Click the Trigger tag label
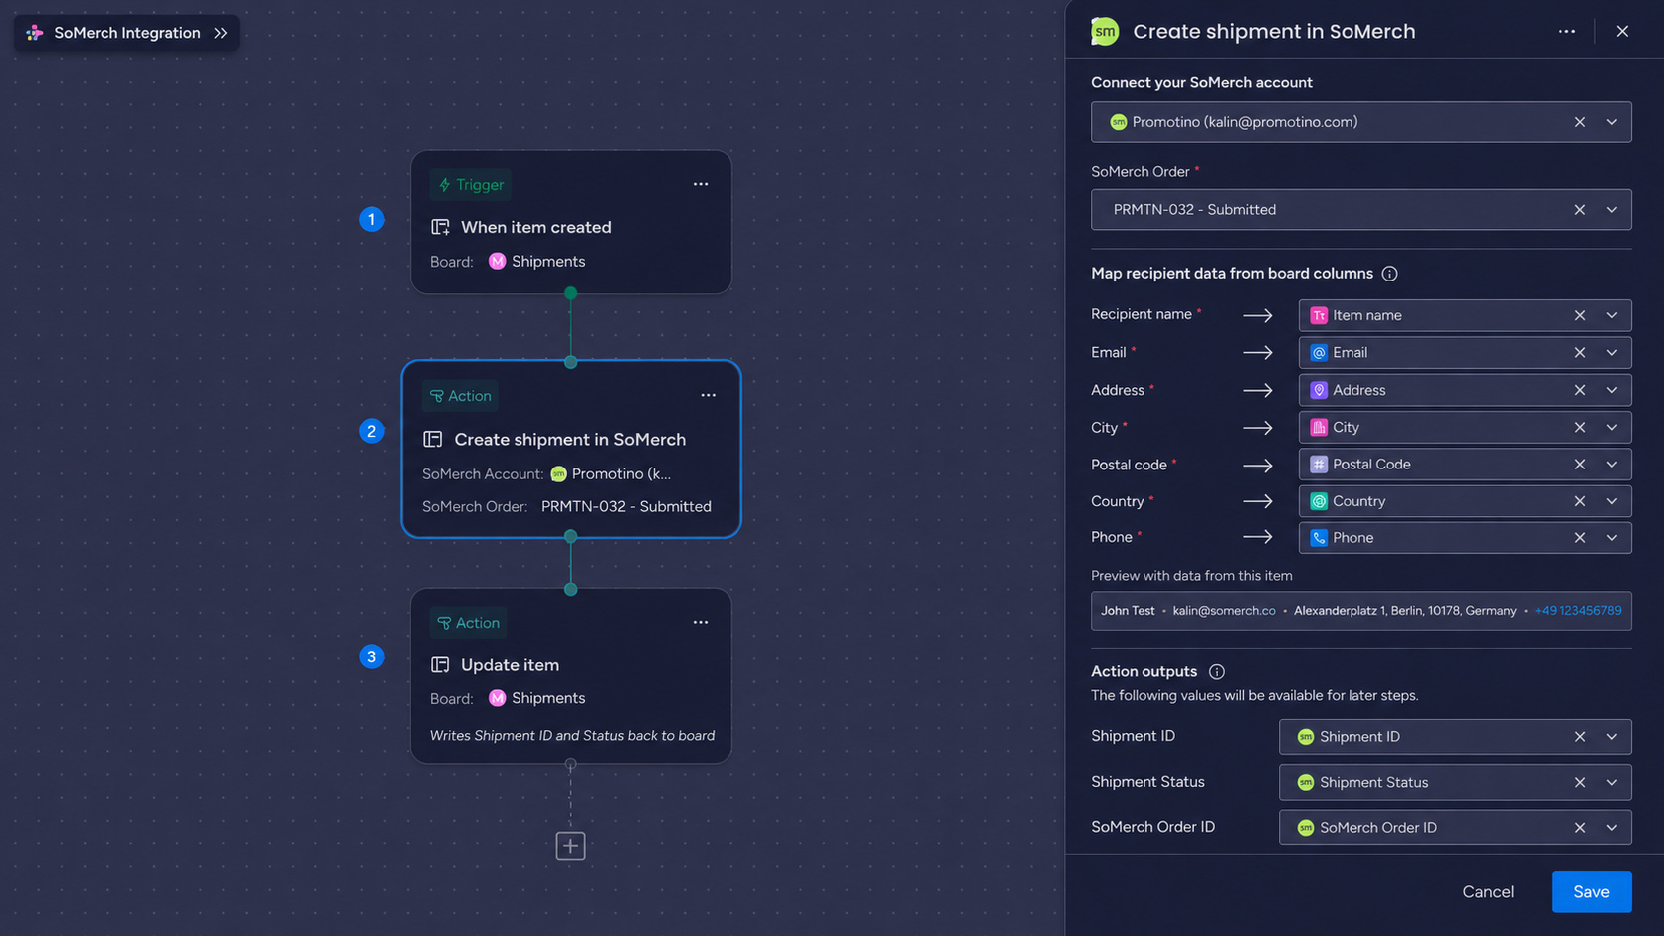Screen dimensions: 1664x936 [x=471, y=185]
